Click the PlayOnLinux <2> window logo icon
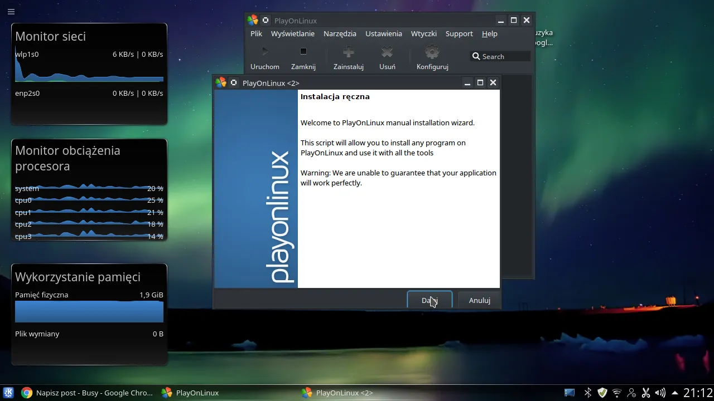The height and width of the screenshot is (401, 714). pyautogui.click(x=221, y=82)
